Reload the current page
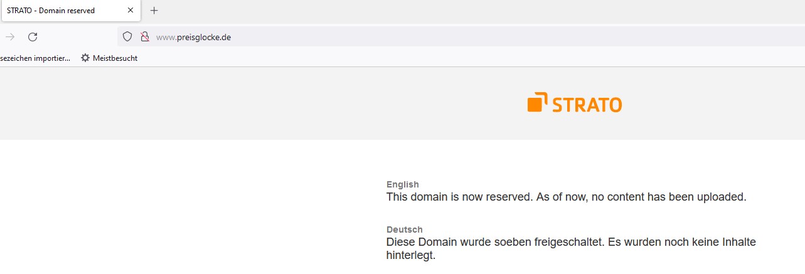805x274 pixels. (33, 37)
